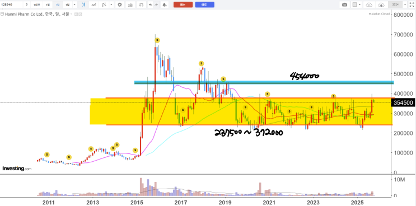The image size is (416, 206).
Task: Click the Investing.com logo
Action: [17, 168]
